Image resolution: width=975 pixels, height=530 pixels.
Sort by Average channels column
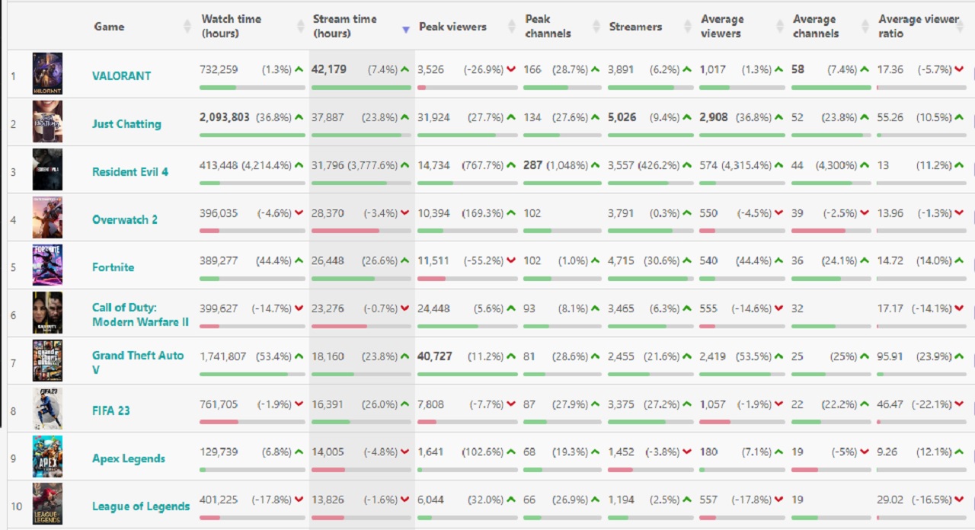click(816, 26)
